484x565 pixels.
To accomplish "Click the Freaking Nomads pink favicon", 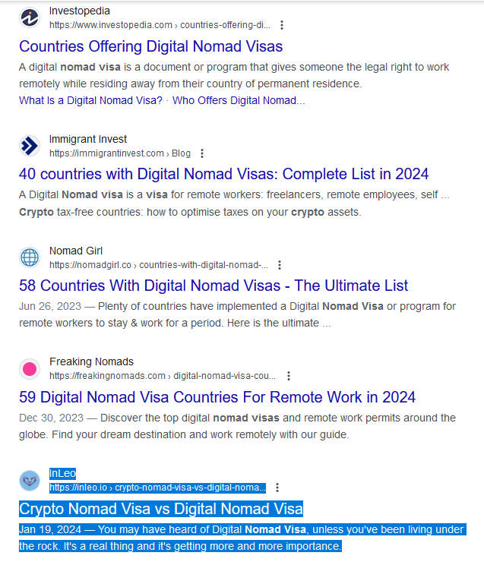I will click(30, 369).
